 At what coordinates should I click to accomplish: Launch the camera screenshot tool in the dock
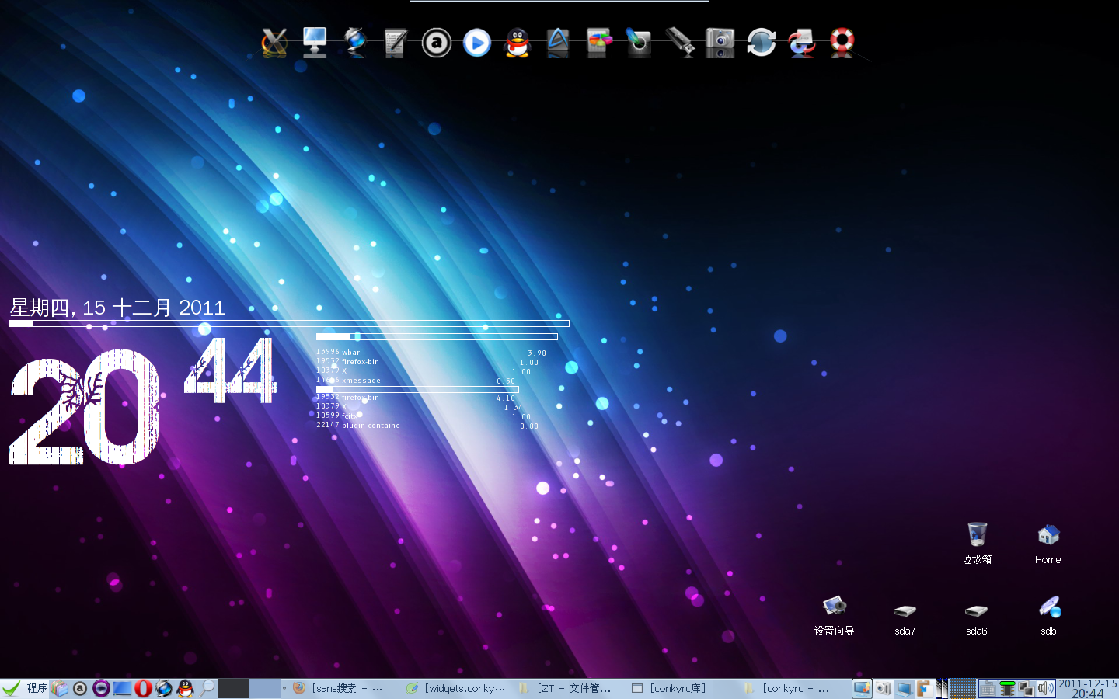click(x=720, y=43)
